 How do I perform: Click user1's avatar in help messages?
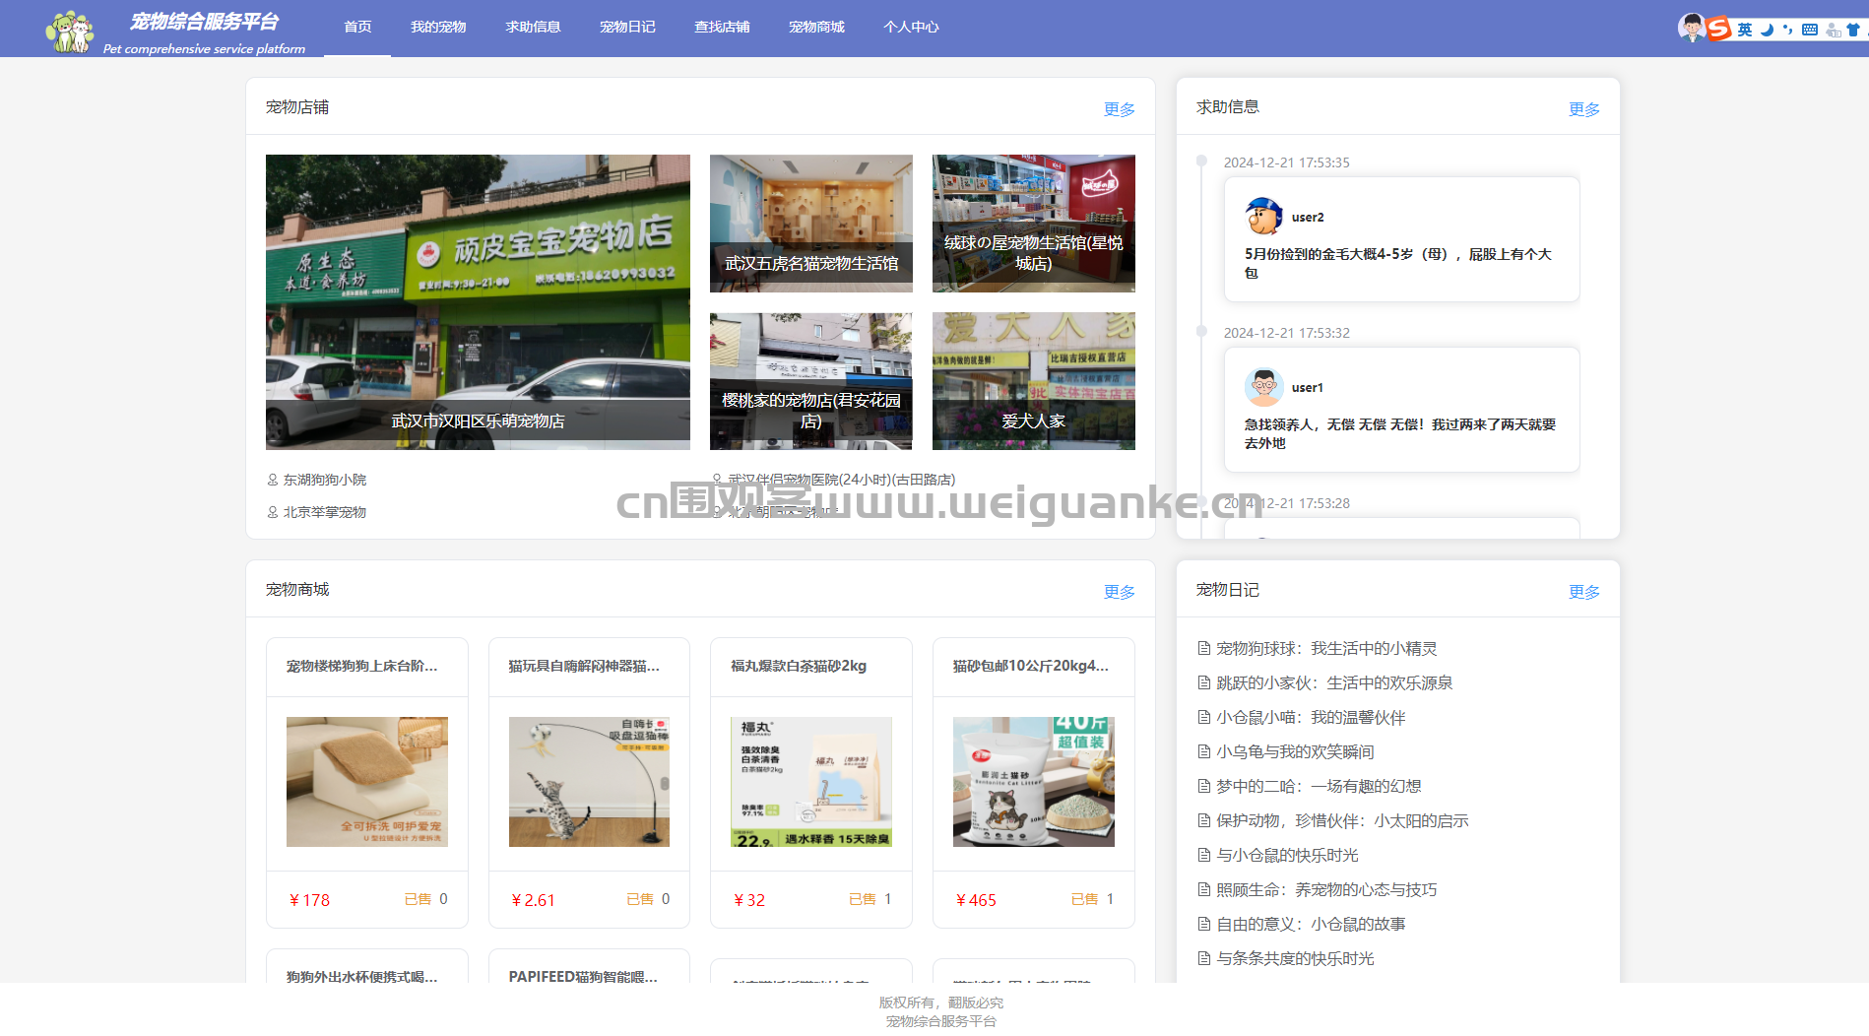(x=1263, y=387)
